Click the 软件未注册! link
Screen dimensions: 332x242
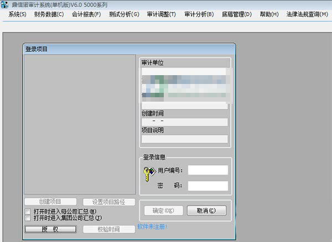152,227
